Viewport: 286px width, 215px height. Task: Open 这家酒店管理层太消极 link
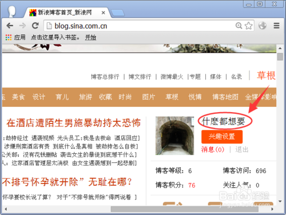tap(40, 163)
